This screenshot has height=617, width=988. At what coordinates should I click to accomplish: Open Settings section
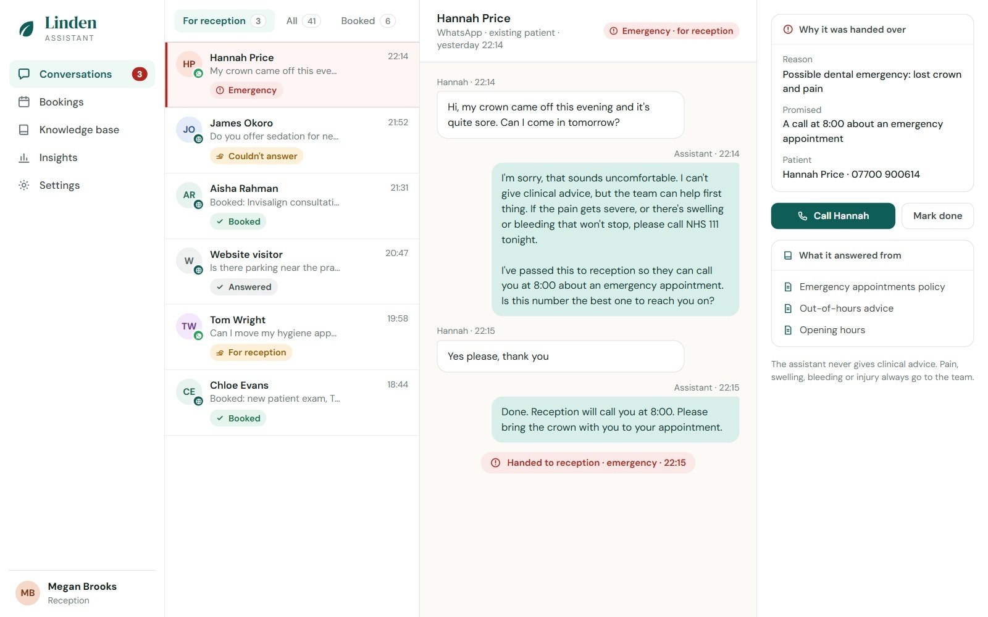point(82,185)
